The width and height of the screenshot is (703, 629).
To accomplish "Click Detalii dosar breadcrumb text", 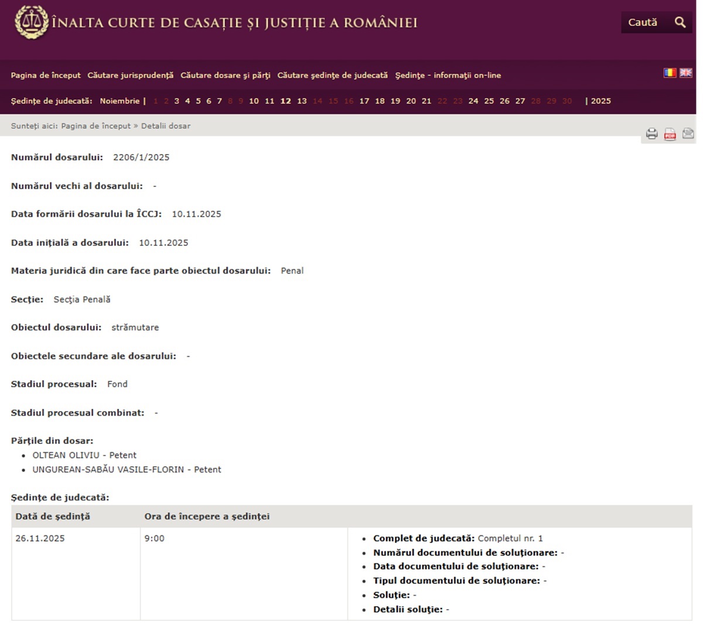I will (166, 126).
